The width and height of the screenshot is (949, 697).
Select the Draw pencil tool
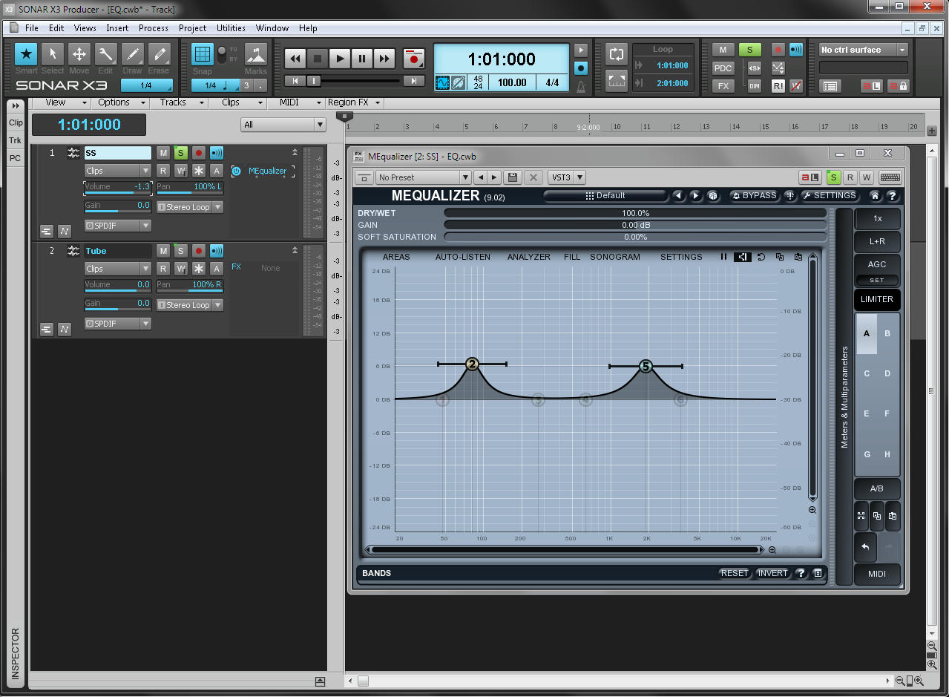coord(133,54)
